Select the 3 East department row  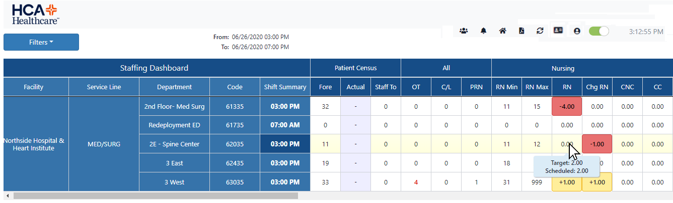(174, 163)
